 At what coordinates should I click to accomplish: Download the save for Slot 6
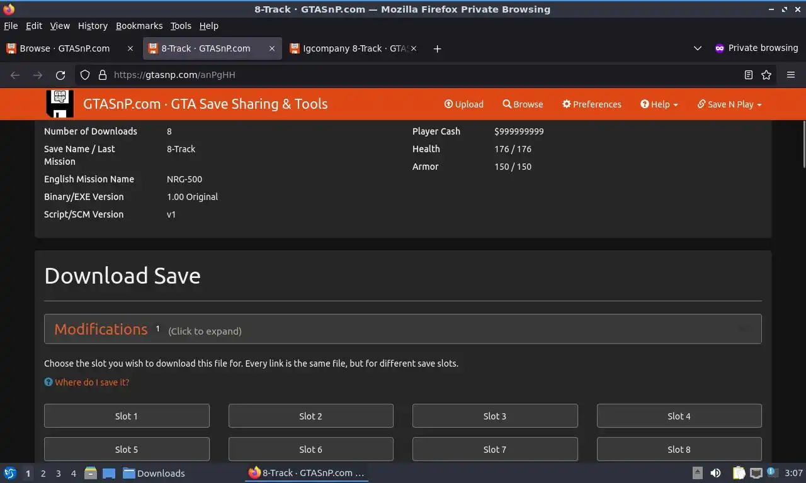(311, 450)
